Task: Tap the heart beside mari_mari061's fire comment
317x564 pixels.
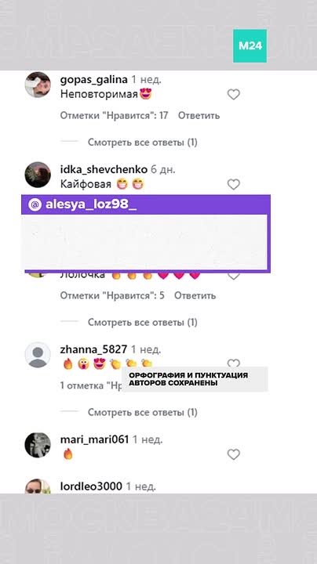Action: coord(233,454)
